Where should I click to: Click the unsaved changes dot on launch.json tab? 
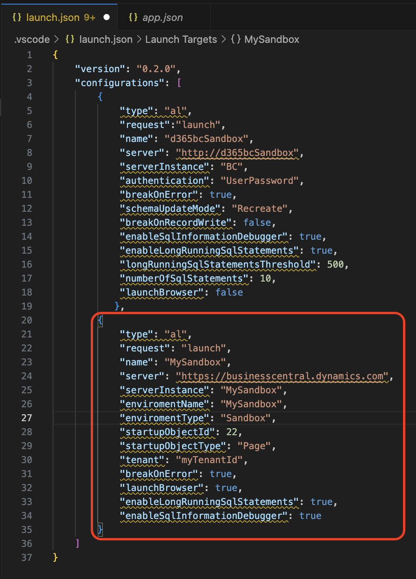pyautogui.click(x=107, y=17)
